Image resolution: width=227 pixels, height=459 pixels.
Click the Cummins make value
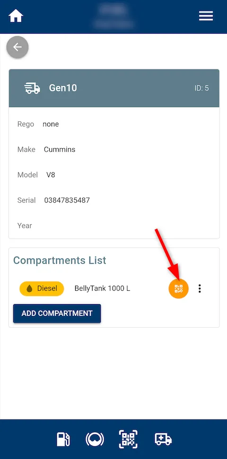point(60,149)
